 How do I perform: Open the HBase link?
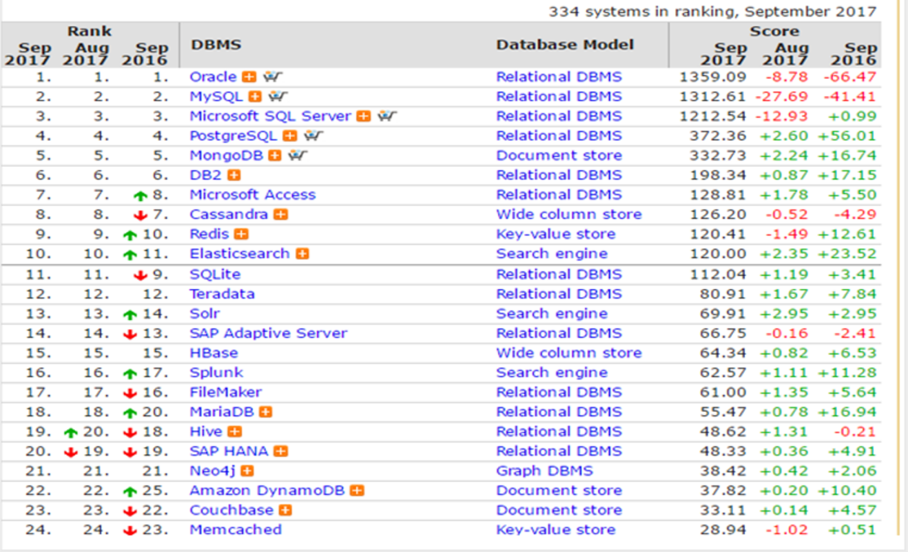(214, 352)
